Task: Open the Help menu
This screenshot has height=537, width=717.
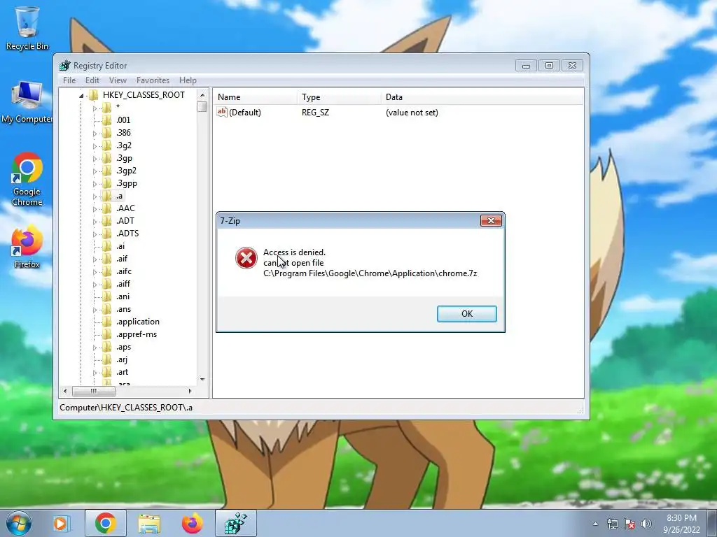Action: point(188,80)
